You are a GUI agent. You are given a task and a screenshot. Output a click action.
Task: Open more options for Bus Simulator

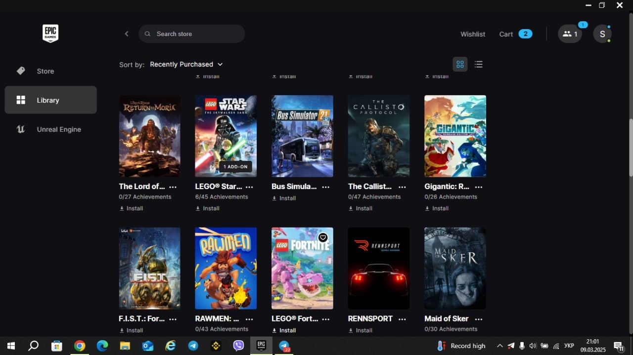click(325, 187)
